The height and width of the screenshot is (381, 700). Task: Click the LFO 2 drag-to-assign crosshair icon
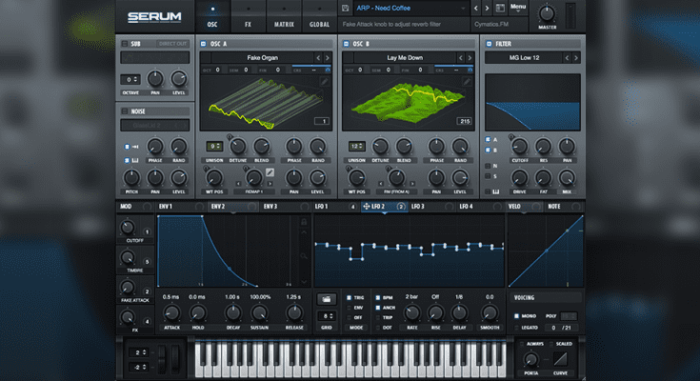tap(366, 207)
